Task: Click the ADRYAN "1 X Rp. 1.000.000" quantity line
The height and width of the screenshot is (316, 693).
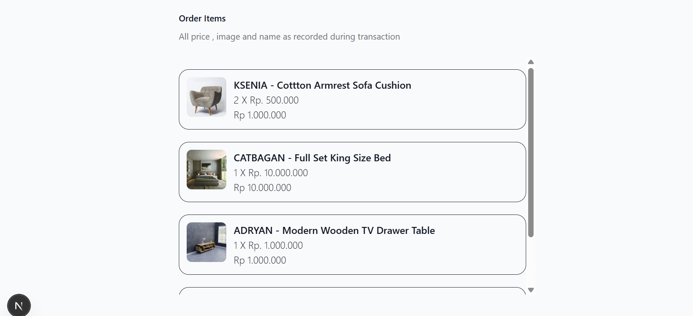Action: tap(268, 245)
